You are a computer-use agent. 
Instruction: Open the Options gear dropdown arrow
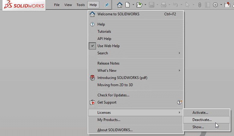click(221, 5)
